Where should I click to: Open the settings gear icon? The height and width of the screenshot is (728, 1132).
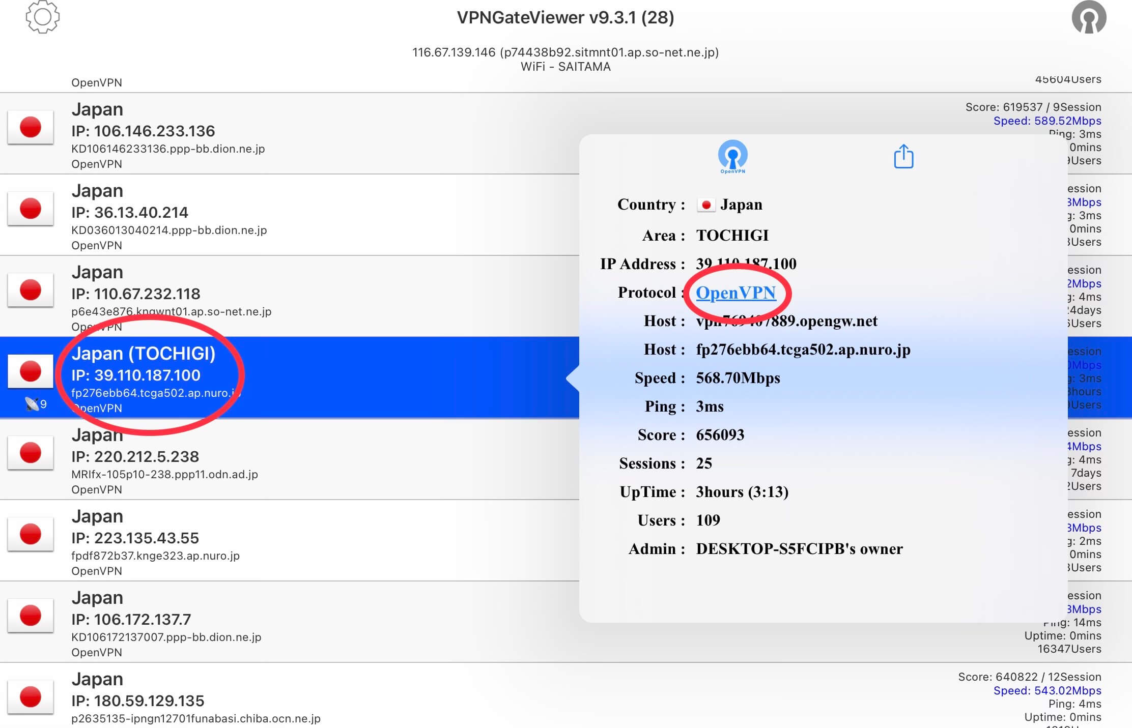pos(42,17)
